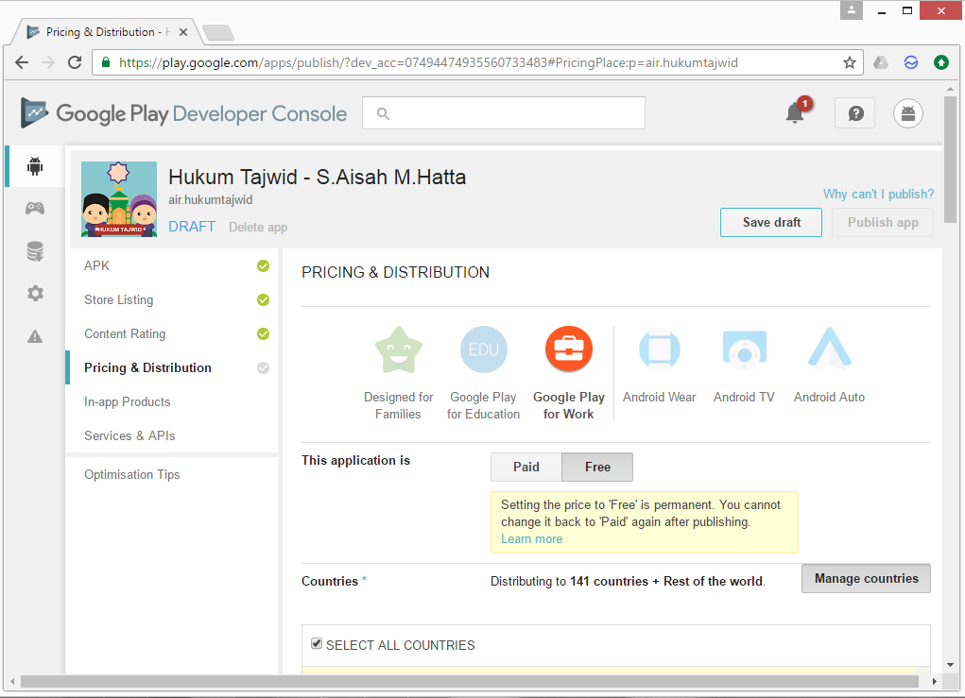This screenshot has height=698, width=965.
Task: Open Game services controller icon
Action: click(x=35, y=209)
